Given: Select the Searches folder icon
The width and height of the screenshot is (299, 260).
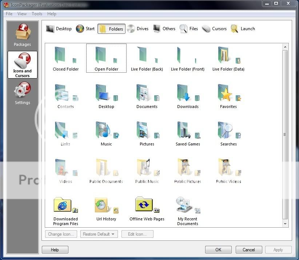Looking at the screenshot, I should [x=228, y=133].
